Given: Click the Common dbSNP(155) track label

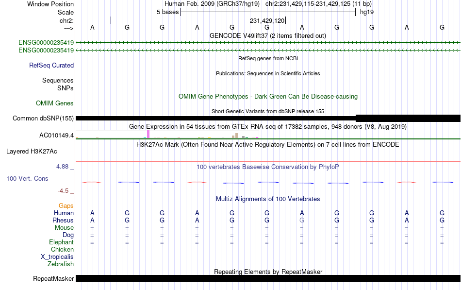Looking at the screenshot, I should (43, 119).
